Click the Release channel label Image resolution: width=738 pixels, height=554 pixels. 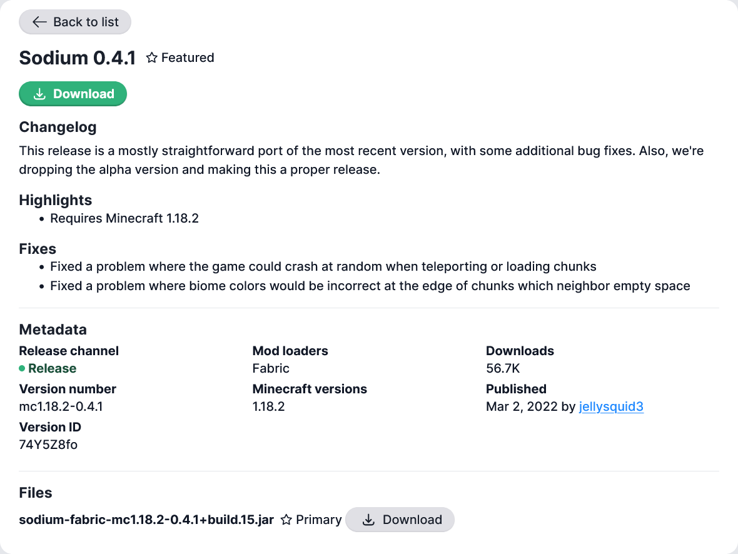click(x=69, y=351)
